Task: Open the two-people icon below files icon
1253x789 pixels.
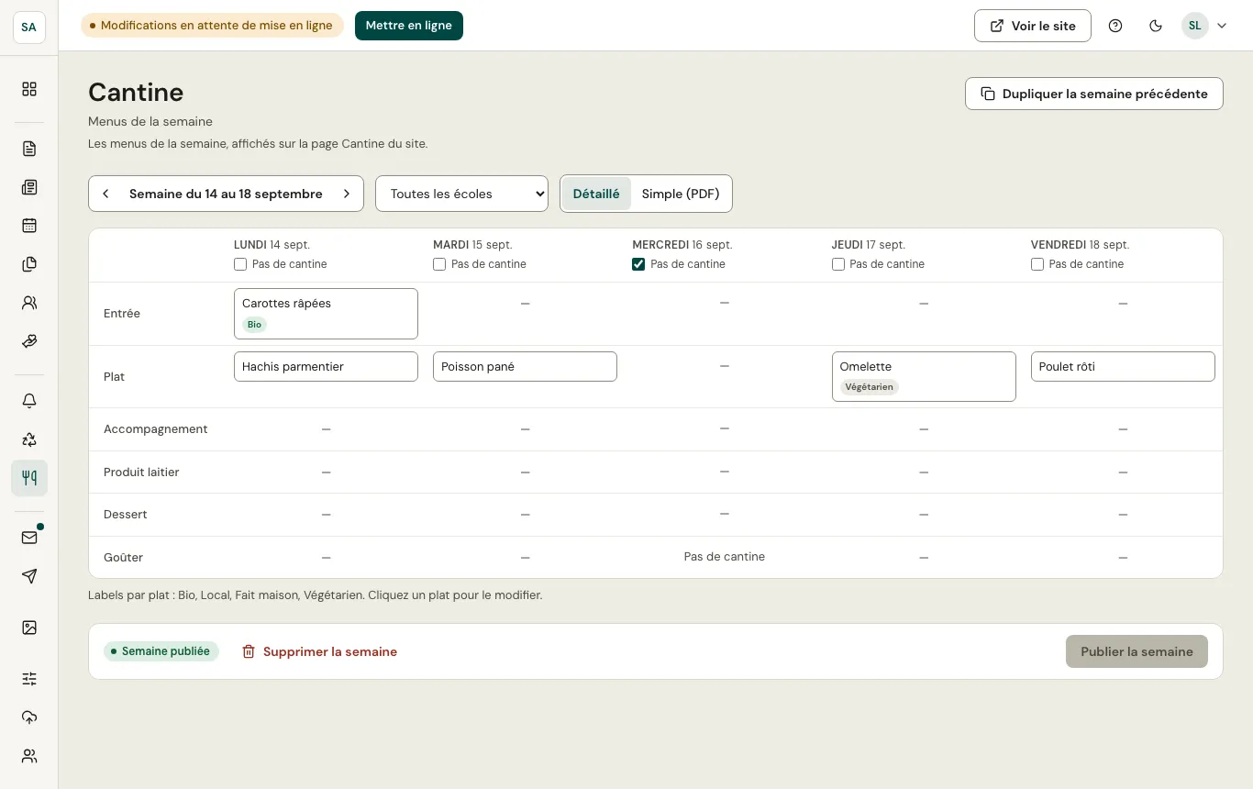Action: point(29,303)
